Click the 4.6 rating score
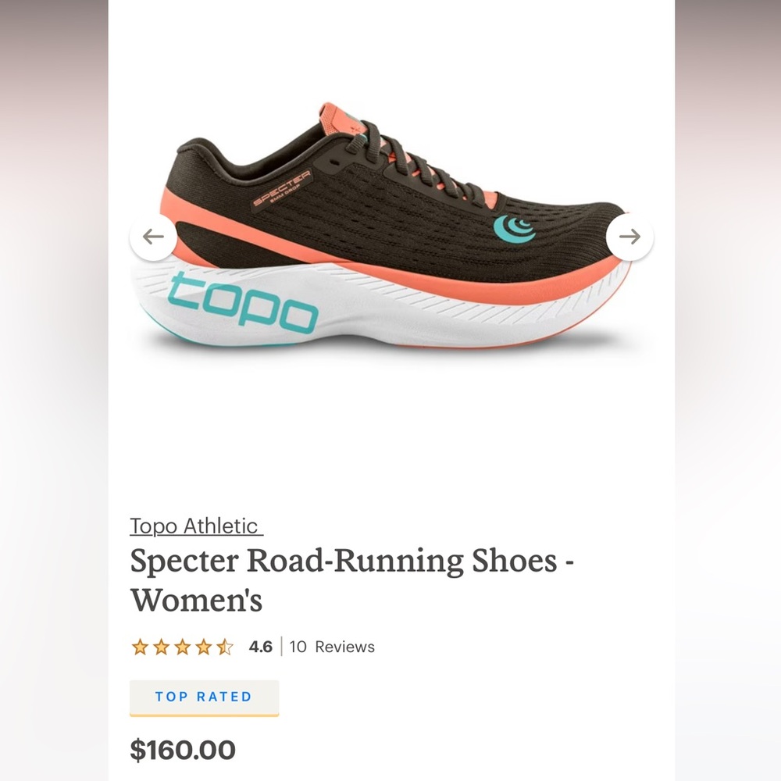This screenshot has width=781, height=781. (x=260, y=647)
